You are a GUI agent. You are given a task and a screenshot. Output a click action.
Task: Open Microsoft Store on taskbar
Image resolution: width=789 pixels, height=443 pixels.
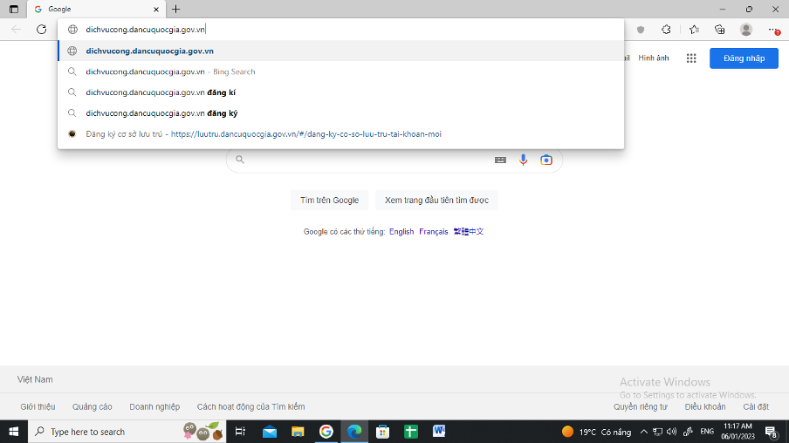pyautogui.click(x=382, y=432)
